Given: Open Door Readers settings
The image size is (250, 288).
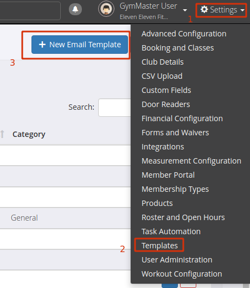Looking at the screenshot, I should pyautogui.click(x=166, y=104).
